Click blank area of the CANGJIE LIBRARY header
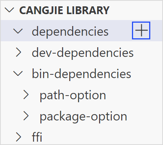Viewport: 163px width, 145px height. (x=135, y=10)
